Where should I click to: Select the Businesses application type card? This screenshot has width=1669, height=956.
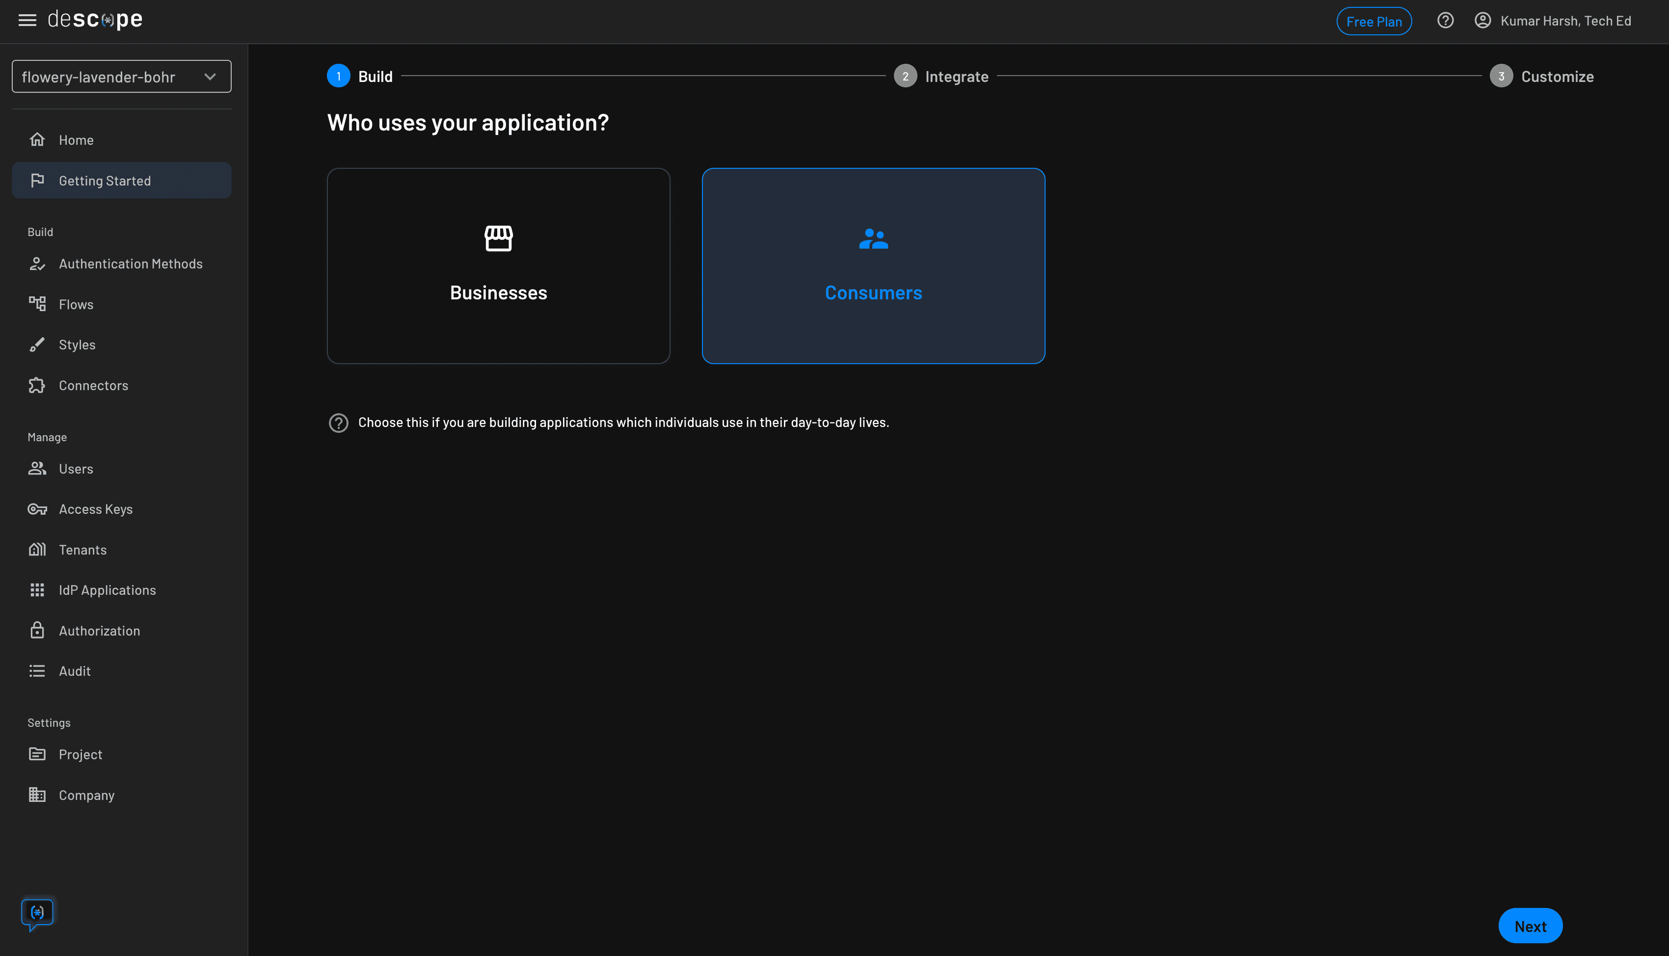498,266
